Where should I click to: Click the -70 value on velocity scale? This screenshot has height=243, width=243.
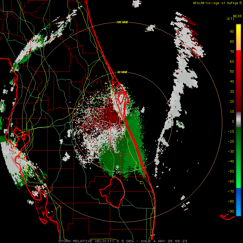(x=231, y=191)
